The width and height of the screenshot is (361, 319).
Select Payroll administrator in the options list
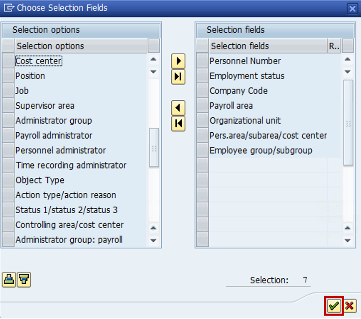54,136
